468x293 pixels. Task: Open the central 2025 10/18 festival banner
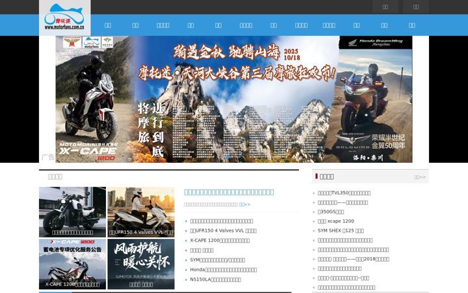[233, 99]
